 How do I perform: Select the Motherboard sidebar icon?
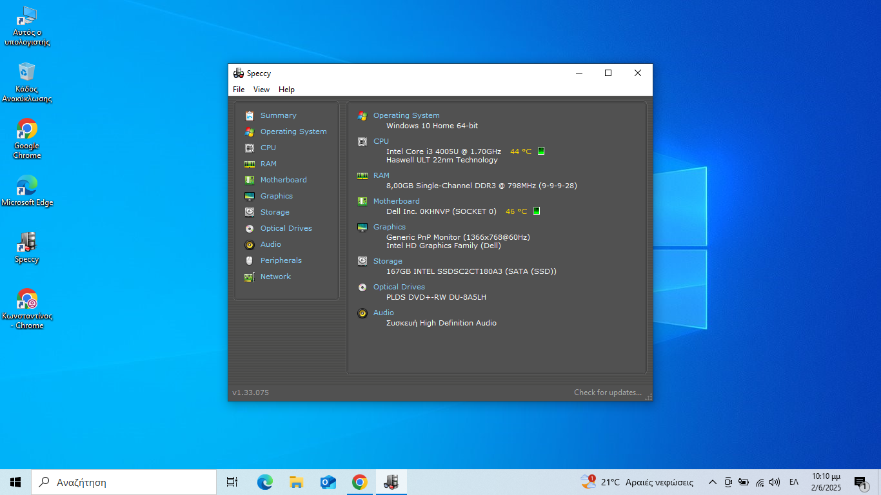coord(250,180)
